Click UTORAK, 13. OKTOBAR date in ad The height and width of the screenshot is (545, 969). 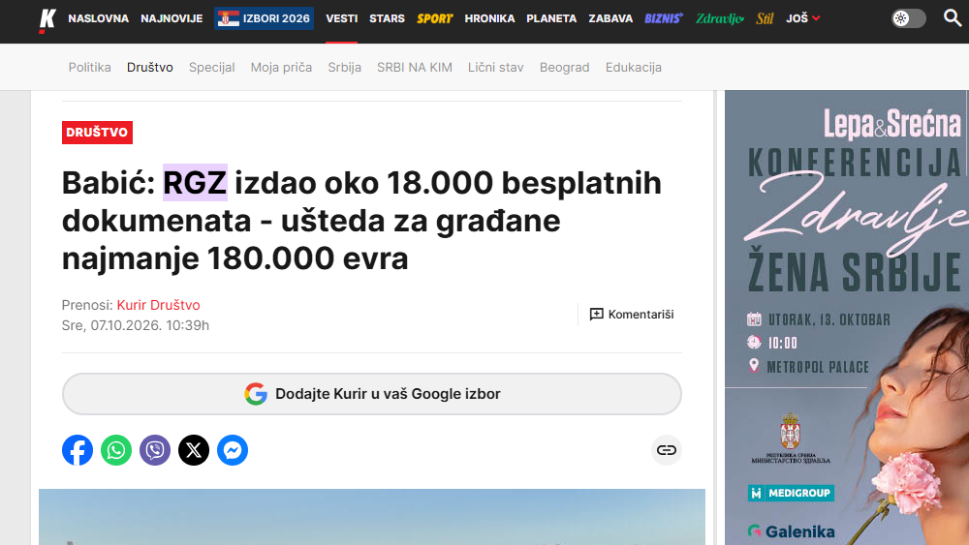click(829, 319)
